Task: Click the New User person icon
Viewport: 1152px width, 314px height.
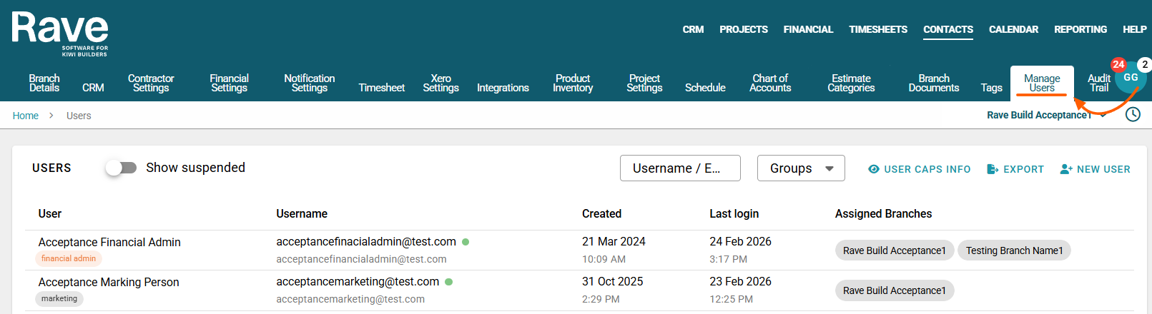Action: [x=1066, y=169]
